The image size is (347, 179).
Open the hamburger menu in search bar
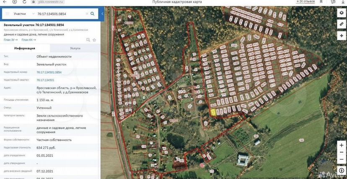pyautogui.click(x=7, y=14)
